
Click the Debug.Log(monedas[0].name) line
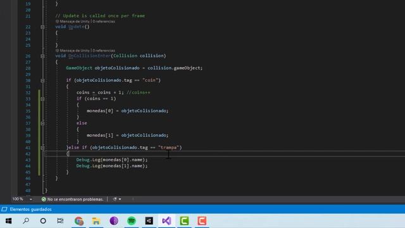point(112,160)
